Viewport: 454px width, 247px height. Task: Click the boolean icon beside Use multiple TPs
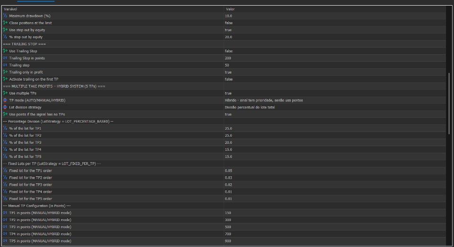pos(5,93)
